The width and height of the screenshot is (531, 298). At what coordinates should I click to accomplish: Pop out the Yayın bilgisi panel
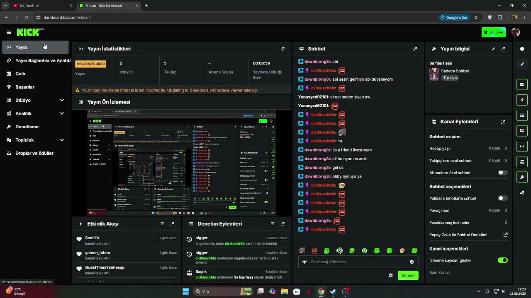pyautogui.click(x=503, y=49)
